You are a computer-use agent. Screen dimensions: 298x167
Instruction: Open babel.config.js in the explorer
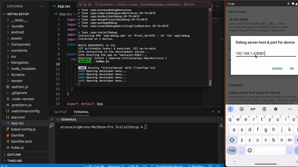(x=23, y=129)
